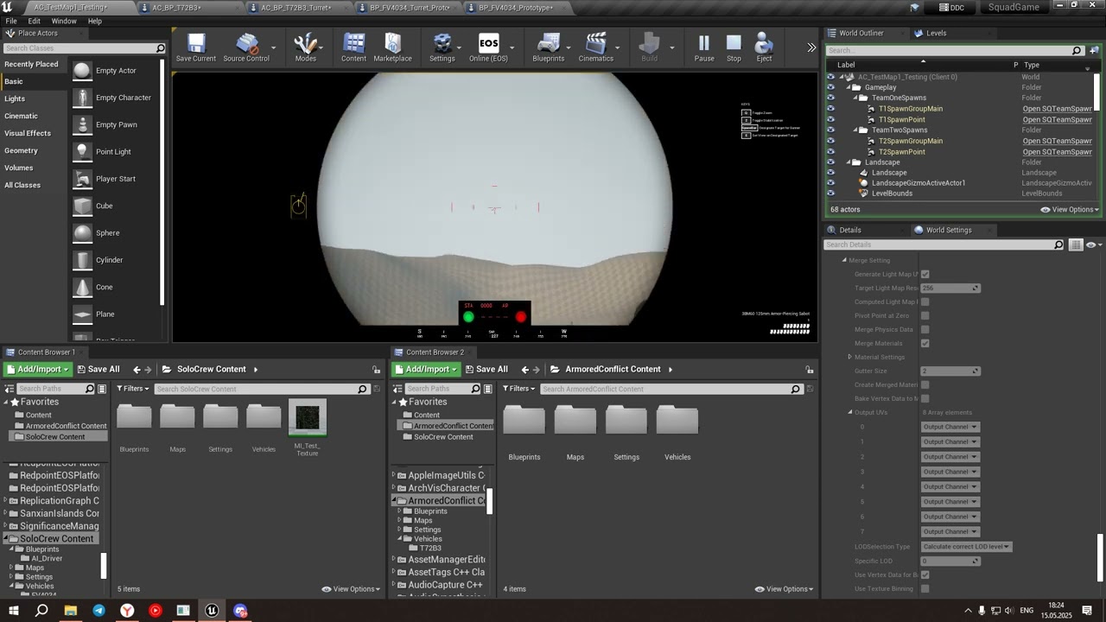Open Source Control from the toolbar
Screen dimensions: 1106x622
pos(246,48)
